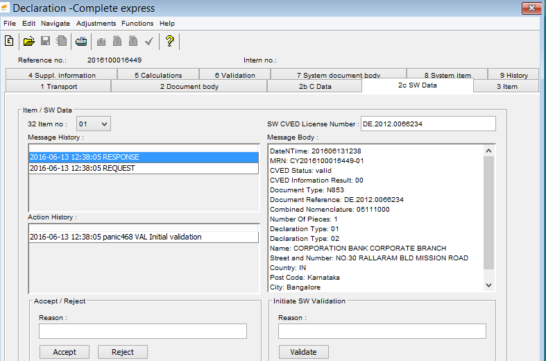Click the Accept button
The height and width of the screenshot is (361, 546).
click(65, 352)
